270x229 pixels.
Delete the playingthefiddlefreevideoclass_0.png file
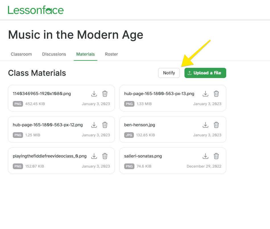click(105, 156)
